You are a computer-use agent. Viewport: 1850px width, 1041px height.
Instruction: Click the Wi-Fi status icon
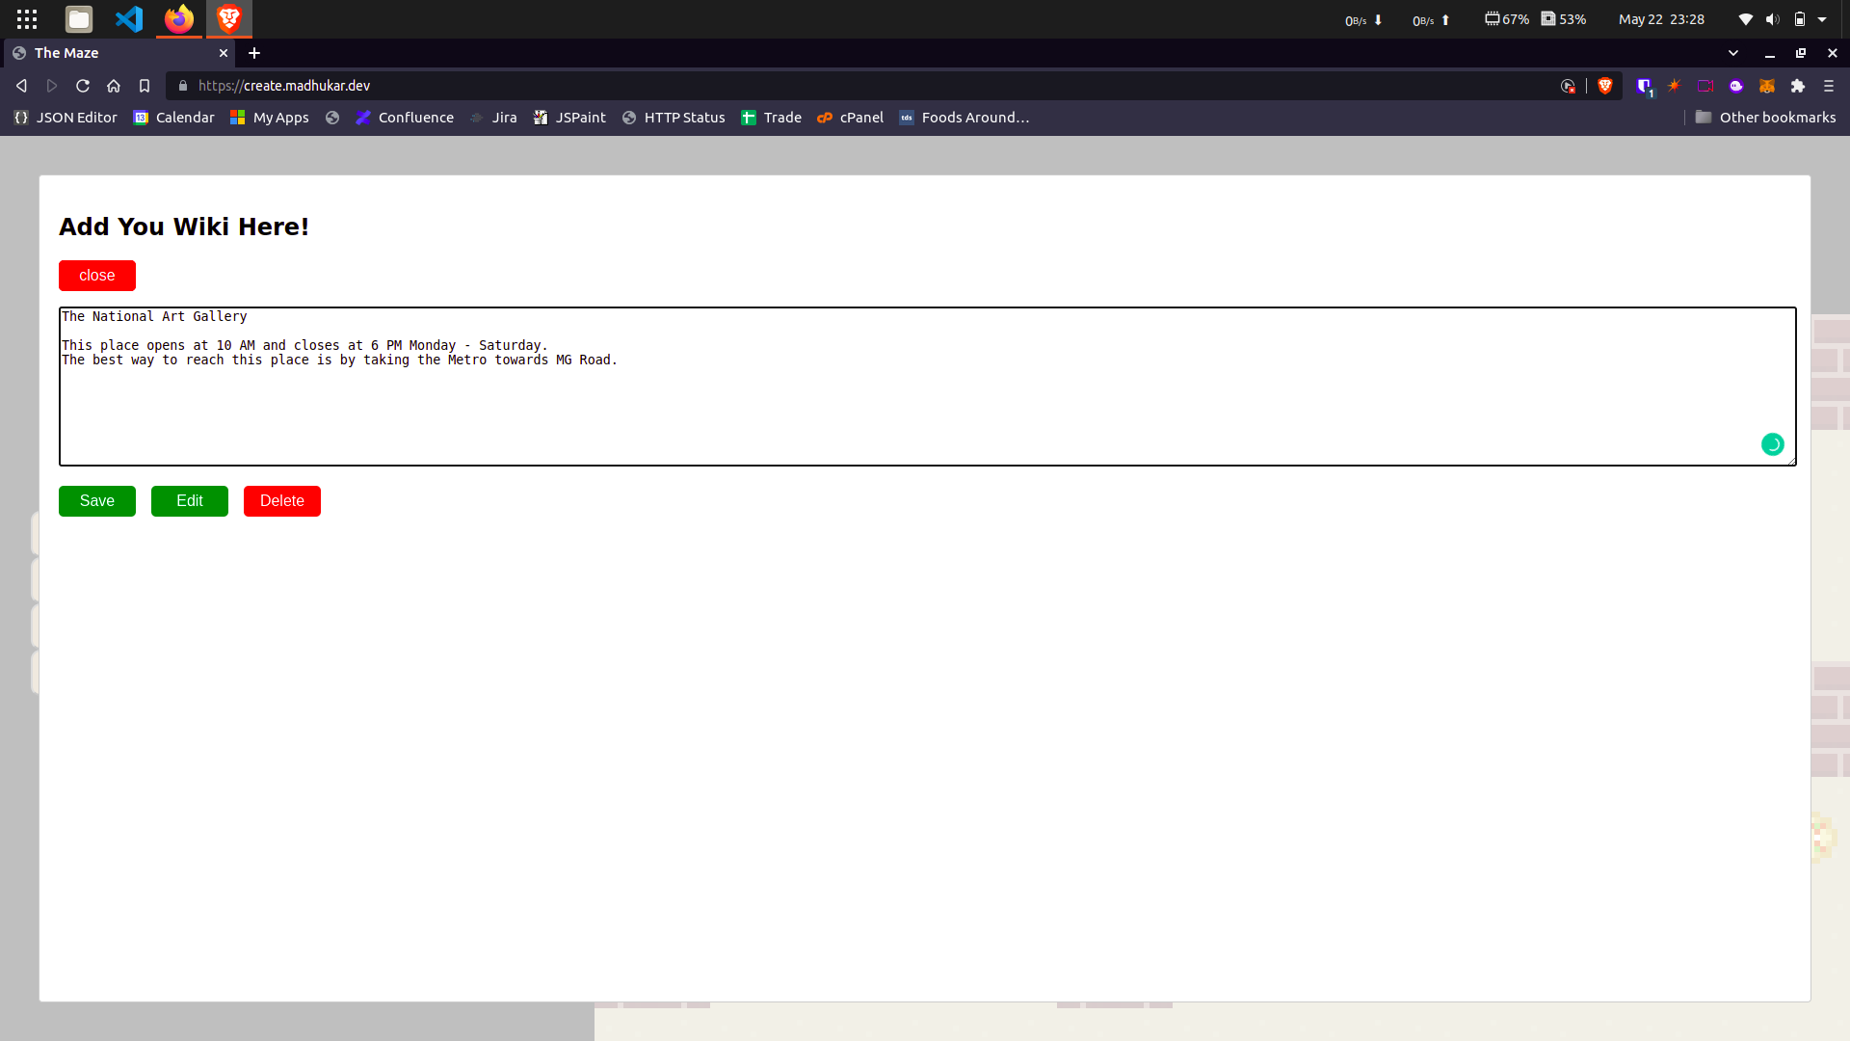(1745, 19)
